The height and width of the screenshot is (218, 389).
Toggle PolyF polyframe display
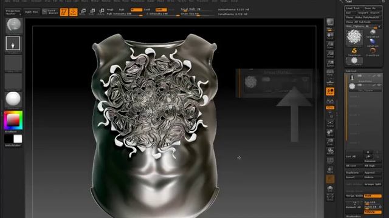tap(330, 160)
